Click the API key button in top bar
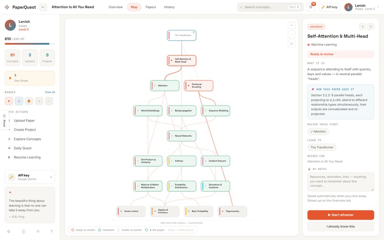The width and height of the screenshot is (384, 240). [329, 7]
